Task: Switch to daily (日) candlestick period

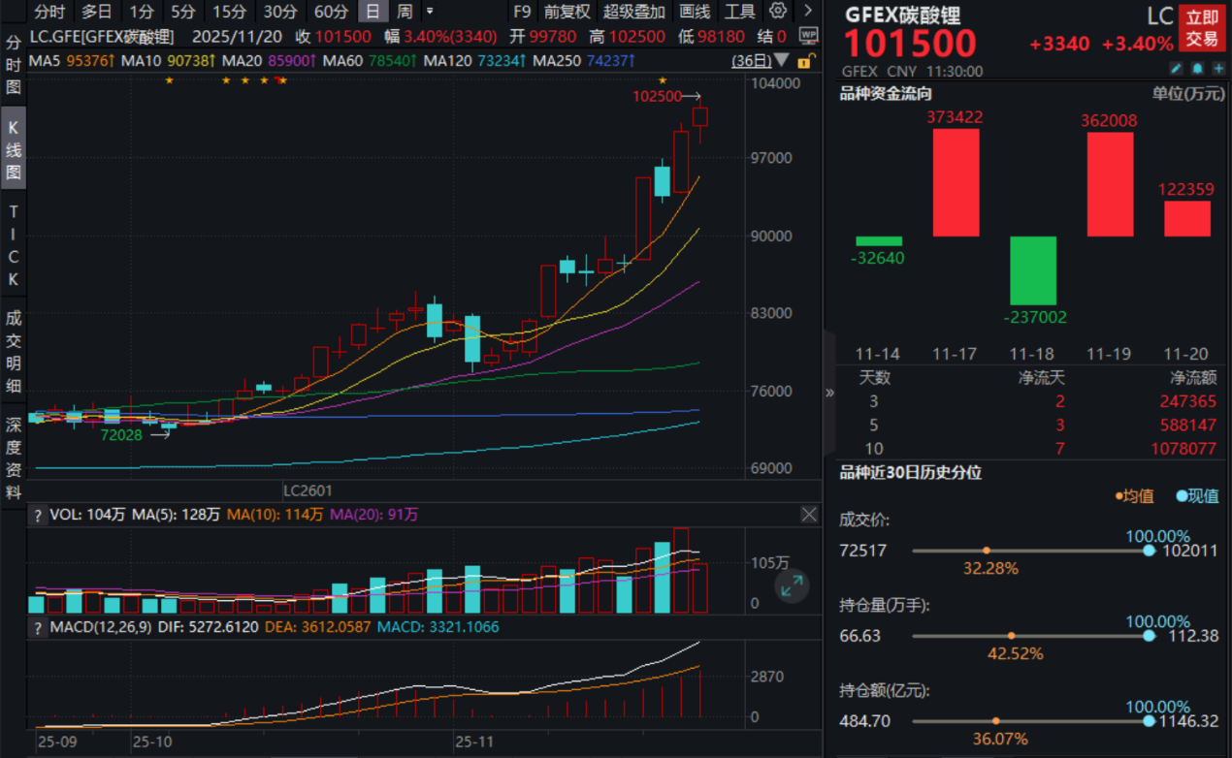Action: (x=373, y=12)
